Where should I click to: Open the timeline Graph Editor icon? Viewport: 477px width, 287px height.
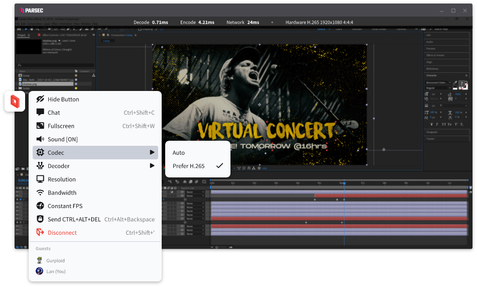coord(204,181)
